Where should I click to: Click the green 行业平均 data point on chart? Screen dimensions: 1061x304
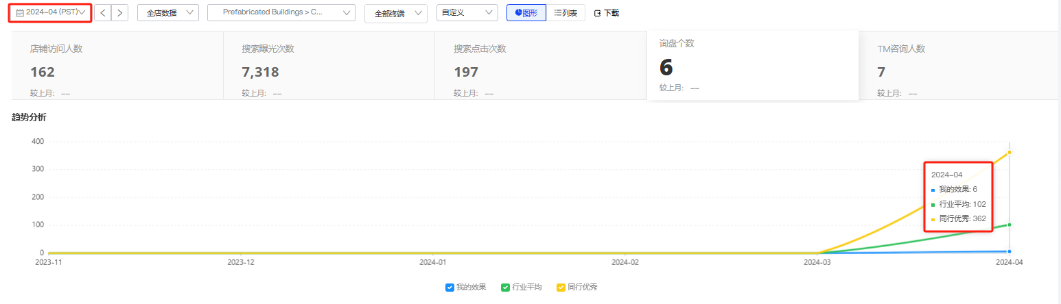(1009, 225)
